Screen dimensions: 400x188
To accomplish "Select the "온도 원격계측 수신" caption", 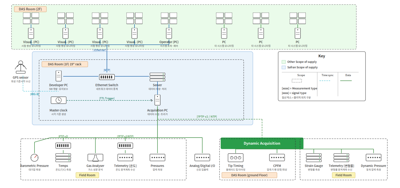I will coord(125,170).
